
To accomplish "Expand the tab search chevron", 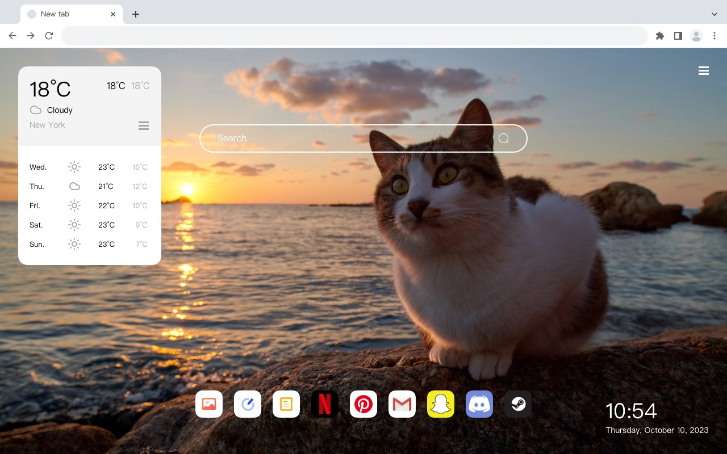I will click(715, 14).
